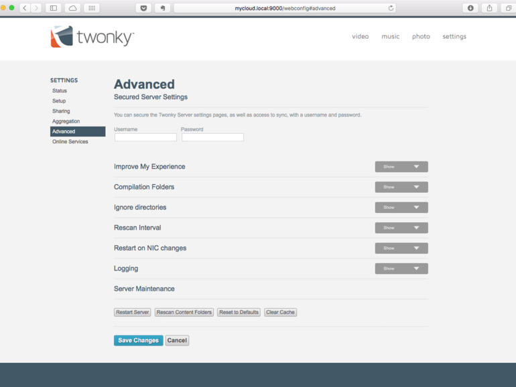Viewport: 516px width, 387px height.
Task: Expand Restart on NIC changes section
Action: coord(401,248)
